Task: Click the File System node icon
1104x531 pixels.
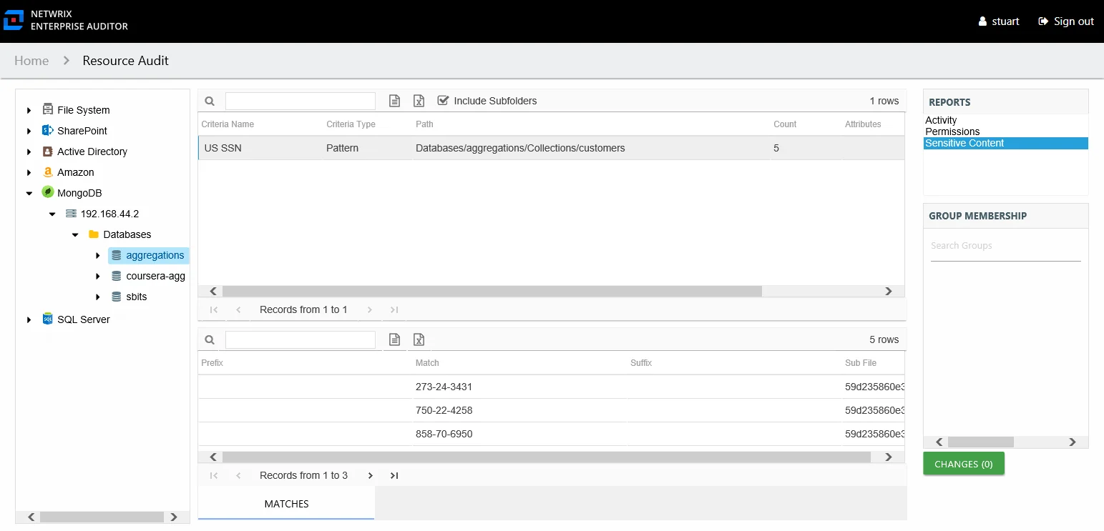Action: point(48,109)
